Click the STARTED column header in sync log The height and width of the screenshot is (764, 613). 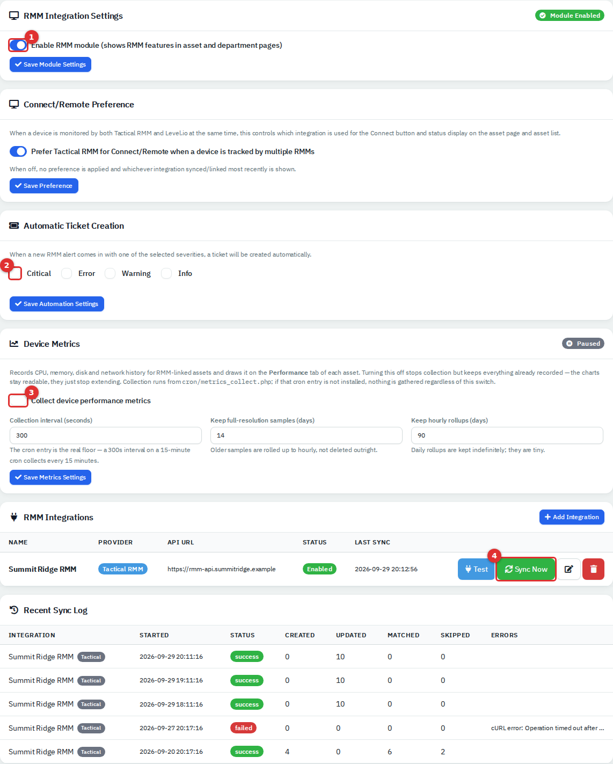pyautogui.click(x=154, y=635)
